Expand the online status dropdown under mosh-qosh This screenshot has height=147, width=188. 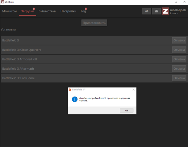[x=174, y=13]
